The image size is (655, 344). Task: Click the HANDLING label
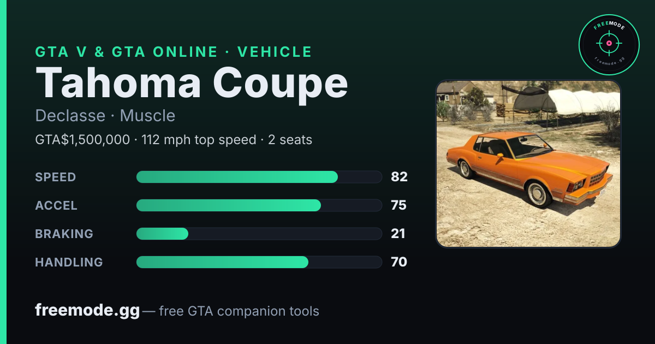(69, 262)
